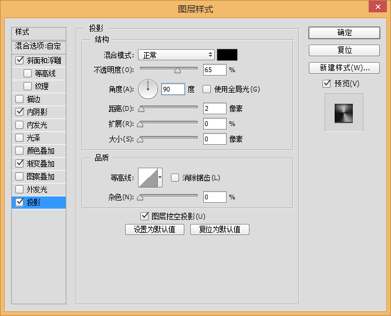Open the 内阴影 settings panel
The image size is (391, 316).
(x=37, y=112)
